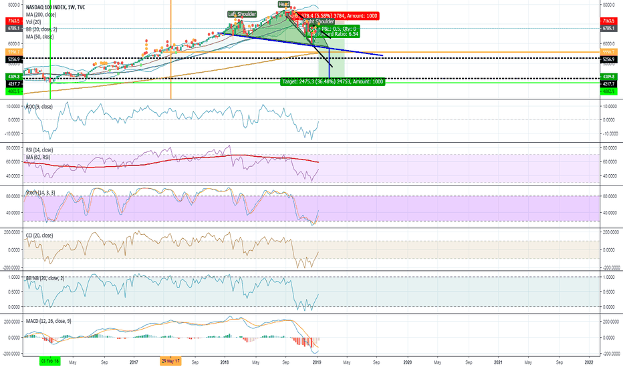Viewport: 623px width, 367px height.
Task: Select the Head pattern label
Action: tap(283, 5)
